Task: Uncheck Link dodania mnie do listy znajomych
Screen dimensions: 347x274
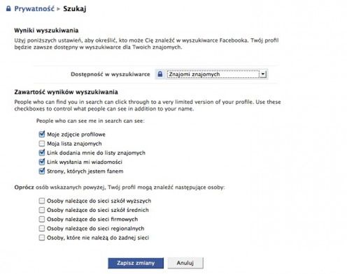Action: (42, 153)
